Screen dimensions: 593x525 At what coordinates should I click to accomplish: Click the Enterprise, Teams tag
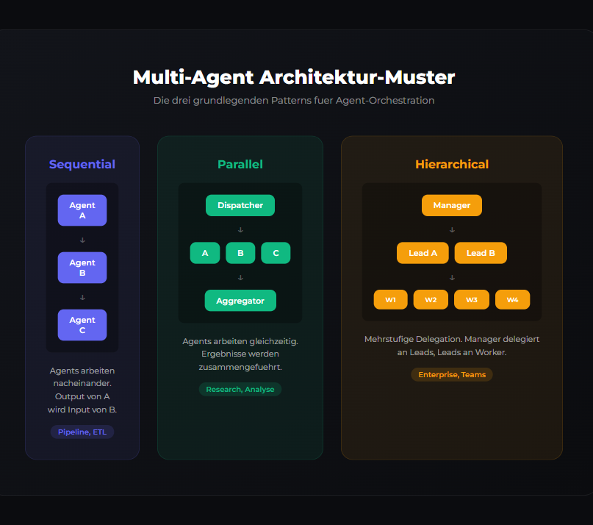(x=452, y=375)
